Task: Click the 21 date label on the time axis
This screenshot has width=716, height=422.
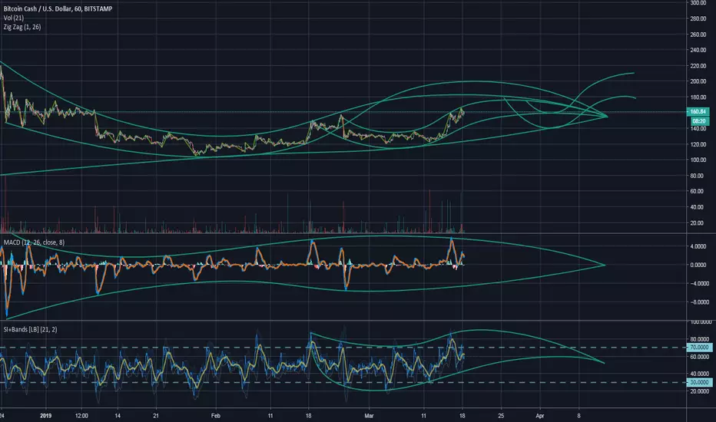Action: (156, 416)
